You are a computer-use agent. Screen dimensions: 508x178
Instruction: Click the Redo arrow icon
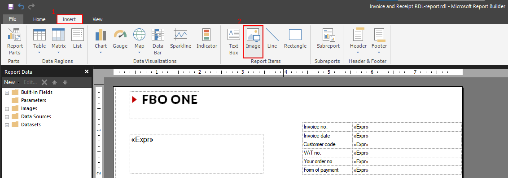click(x=31, y=6)
